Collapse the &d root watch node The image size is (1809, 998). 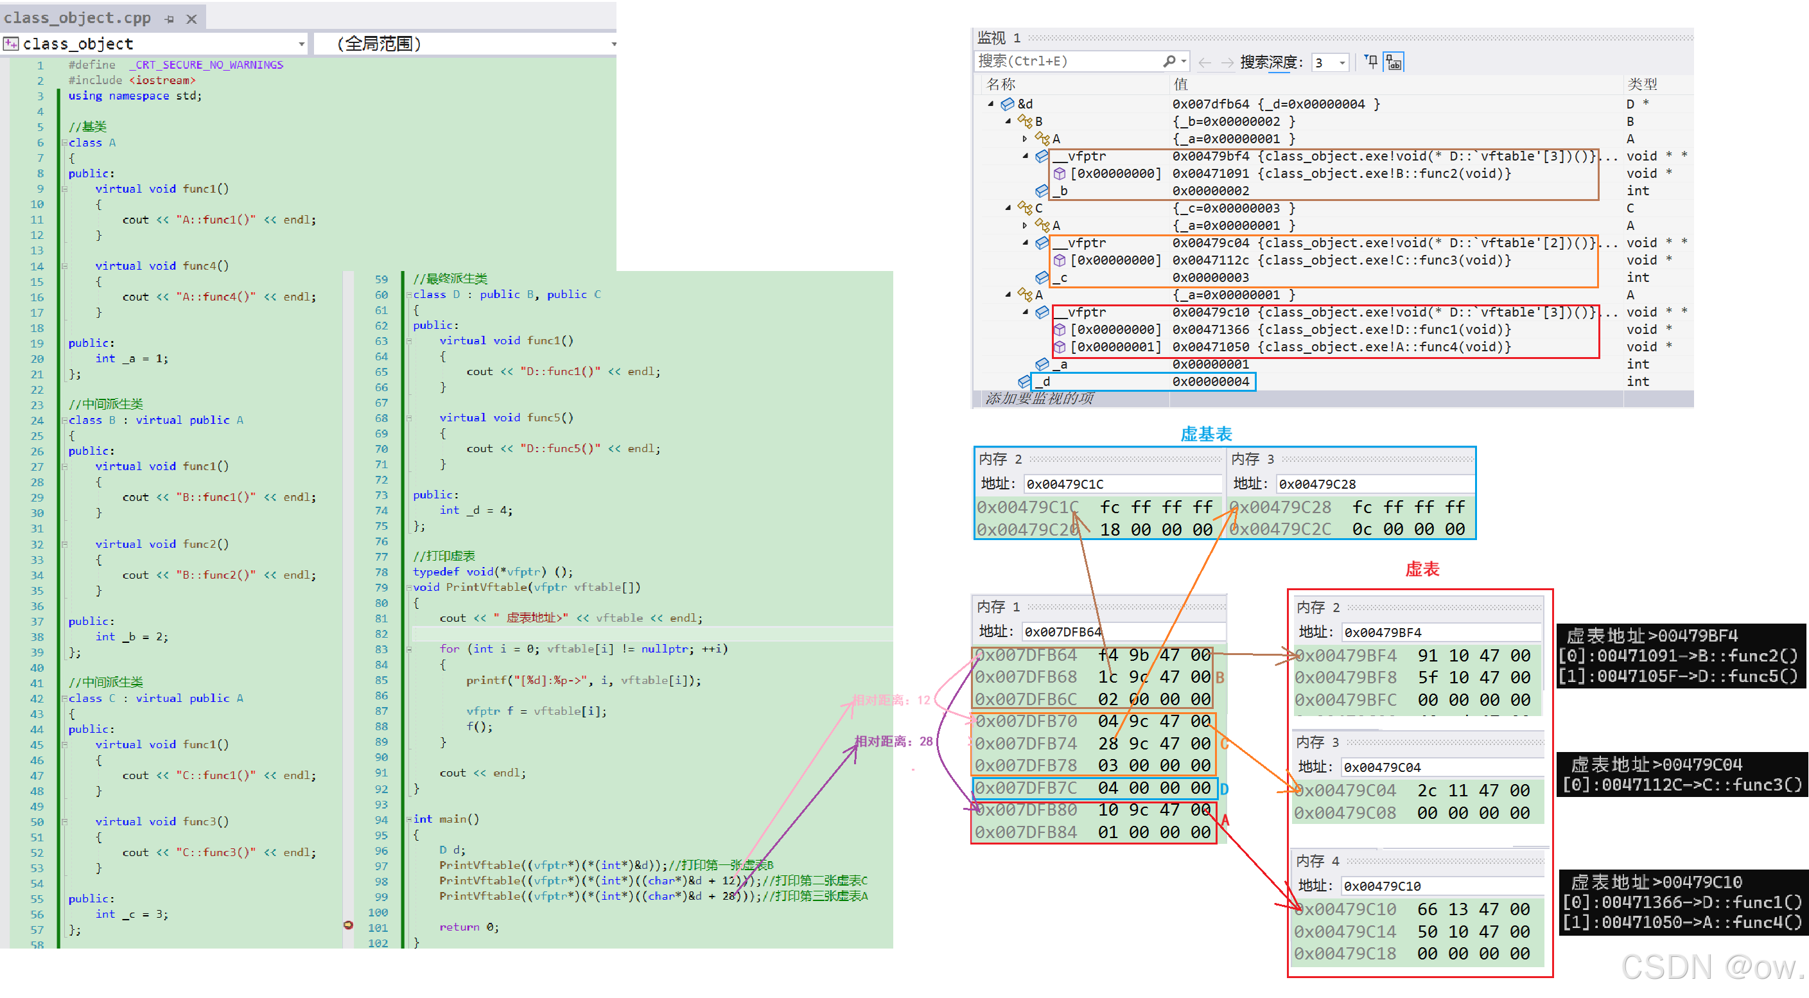[991, 104]
